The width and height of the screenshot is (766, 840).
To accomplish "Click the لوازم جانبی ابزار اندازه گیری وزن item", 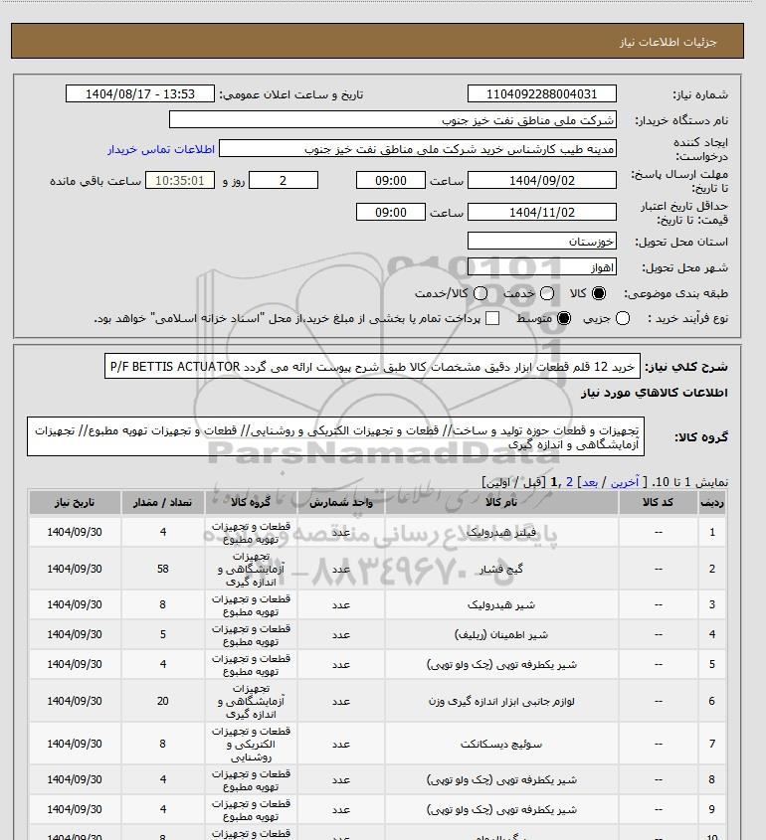I will tap(501, 701).
